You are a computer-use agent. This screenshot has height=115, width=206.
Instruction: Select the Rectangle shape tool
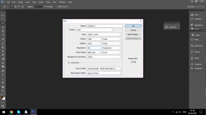click(x=3, y=83)
